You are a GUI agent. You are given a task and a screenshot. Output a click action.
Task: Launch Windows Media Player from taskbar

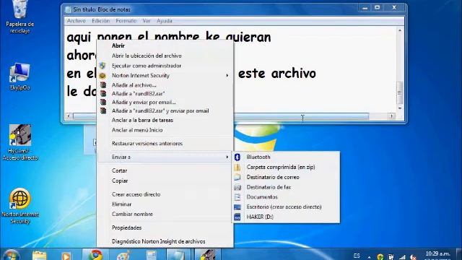click(66, 256)
